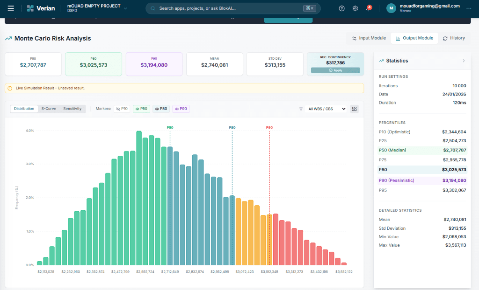Open the Input Module view
The height and width of the screenshot is (290, 479).
click(369, 38)
